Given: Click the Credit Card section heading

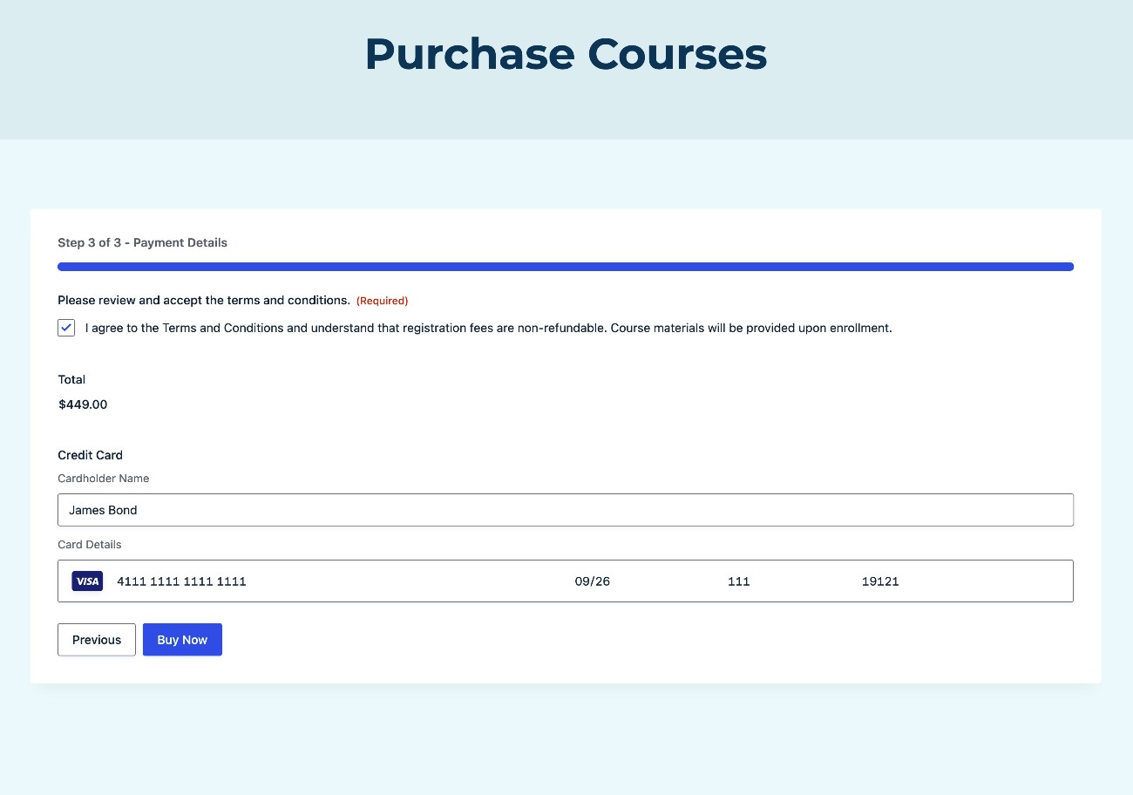Looking at the screenshot, I should [90, 454].
